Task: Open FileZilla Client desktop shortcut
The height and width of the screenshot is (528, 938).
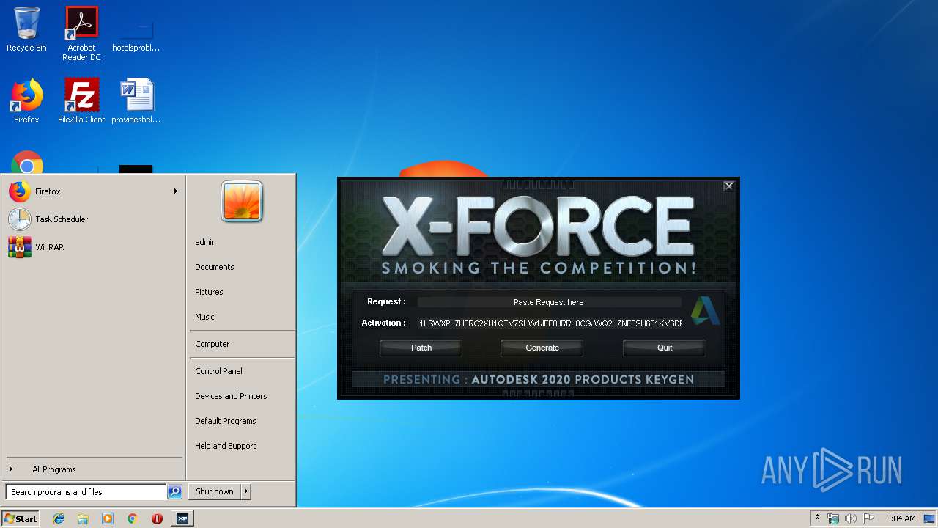Action: coord(81,101)
